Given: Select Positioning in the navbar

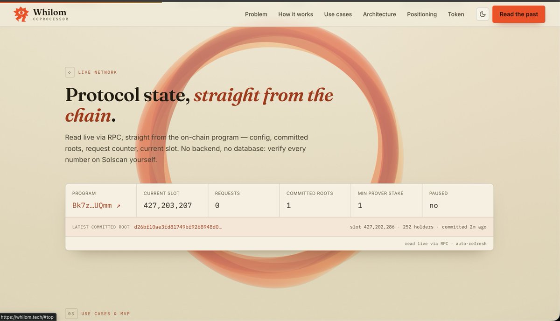Looking at the screenshot, I should (x=422, y=14).
